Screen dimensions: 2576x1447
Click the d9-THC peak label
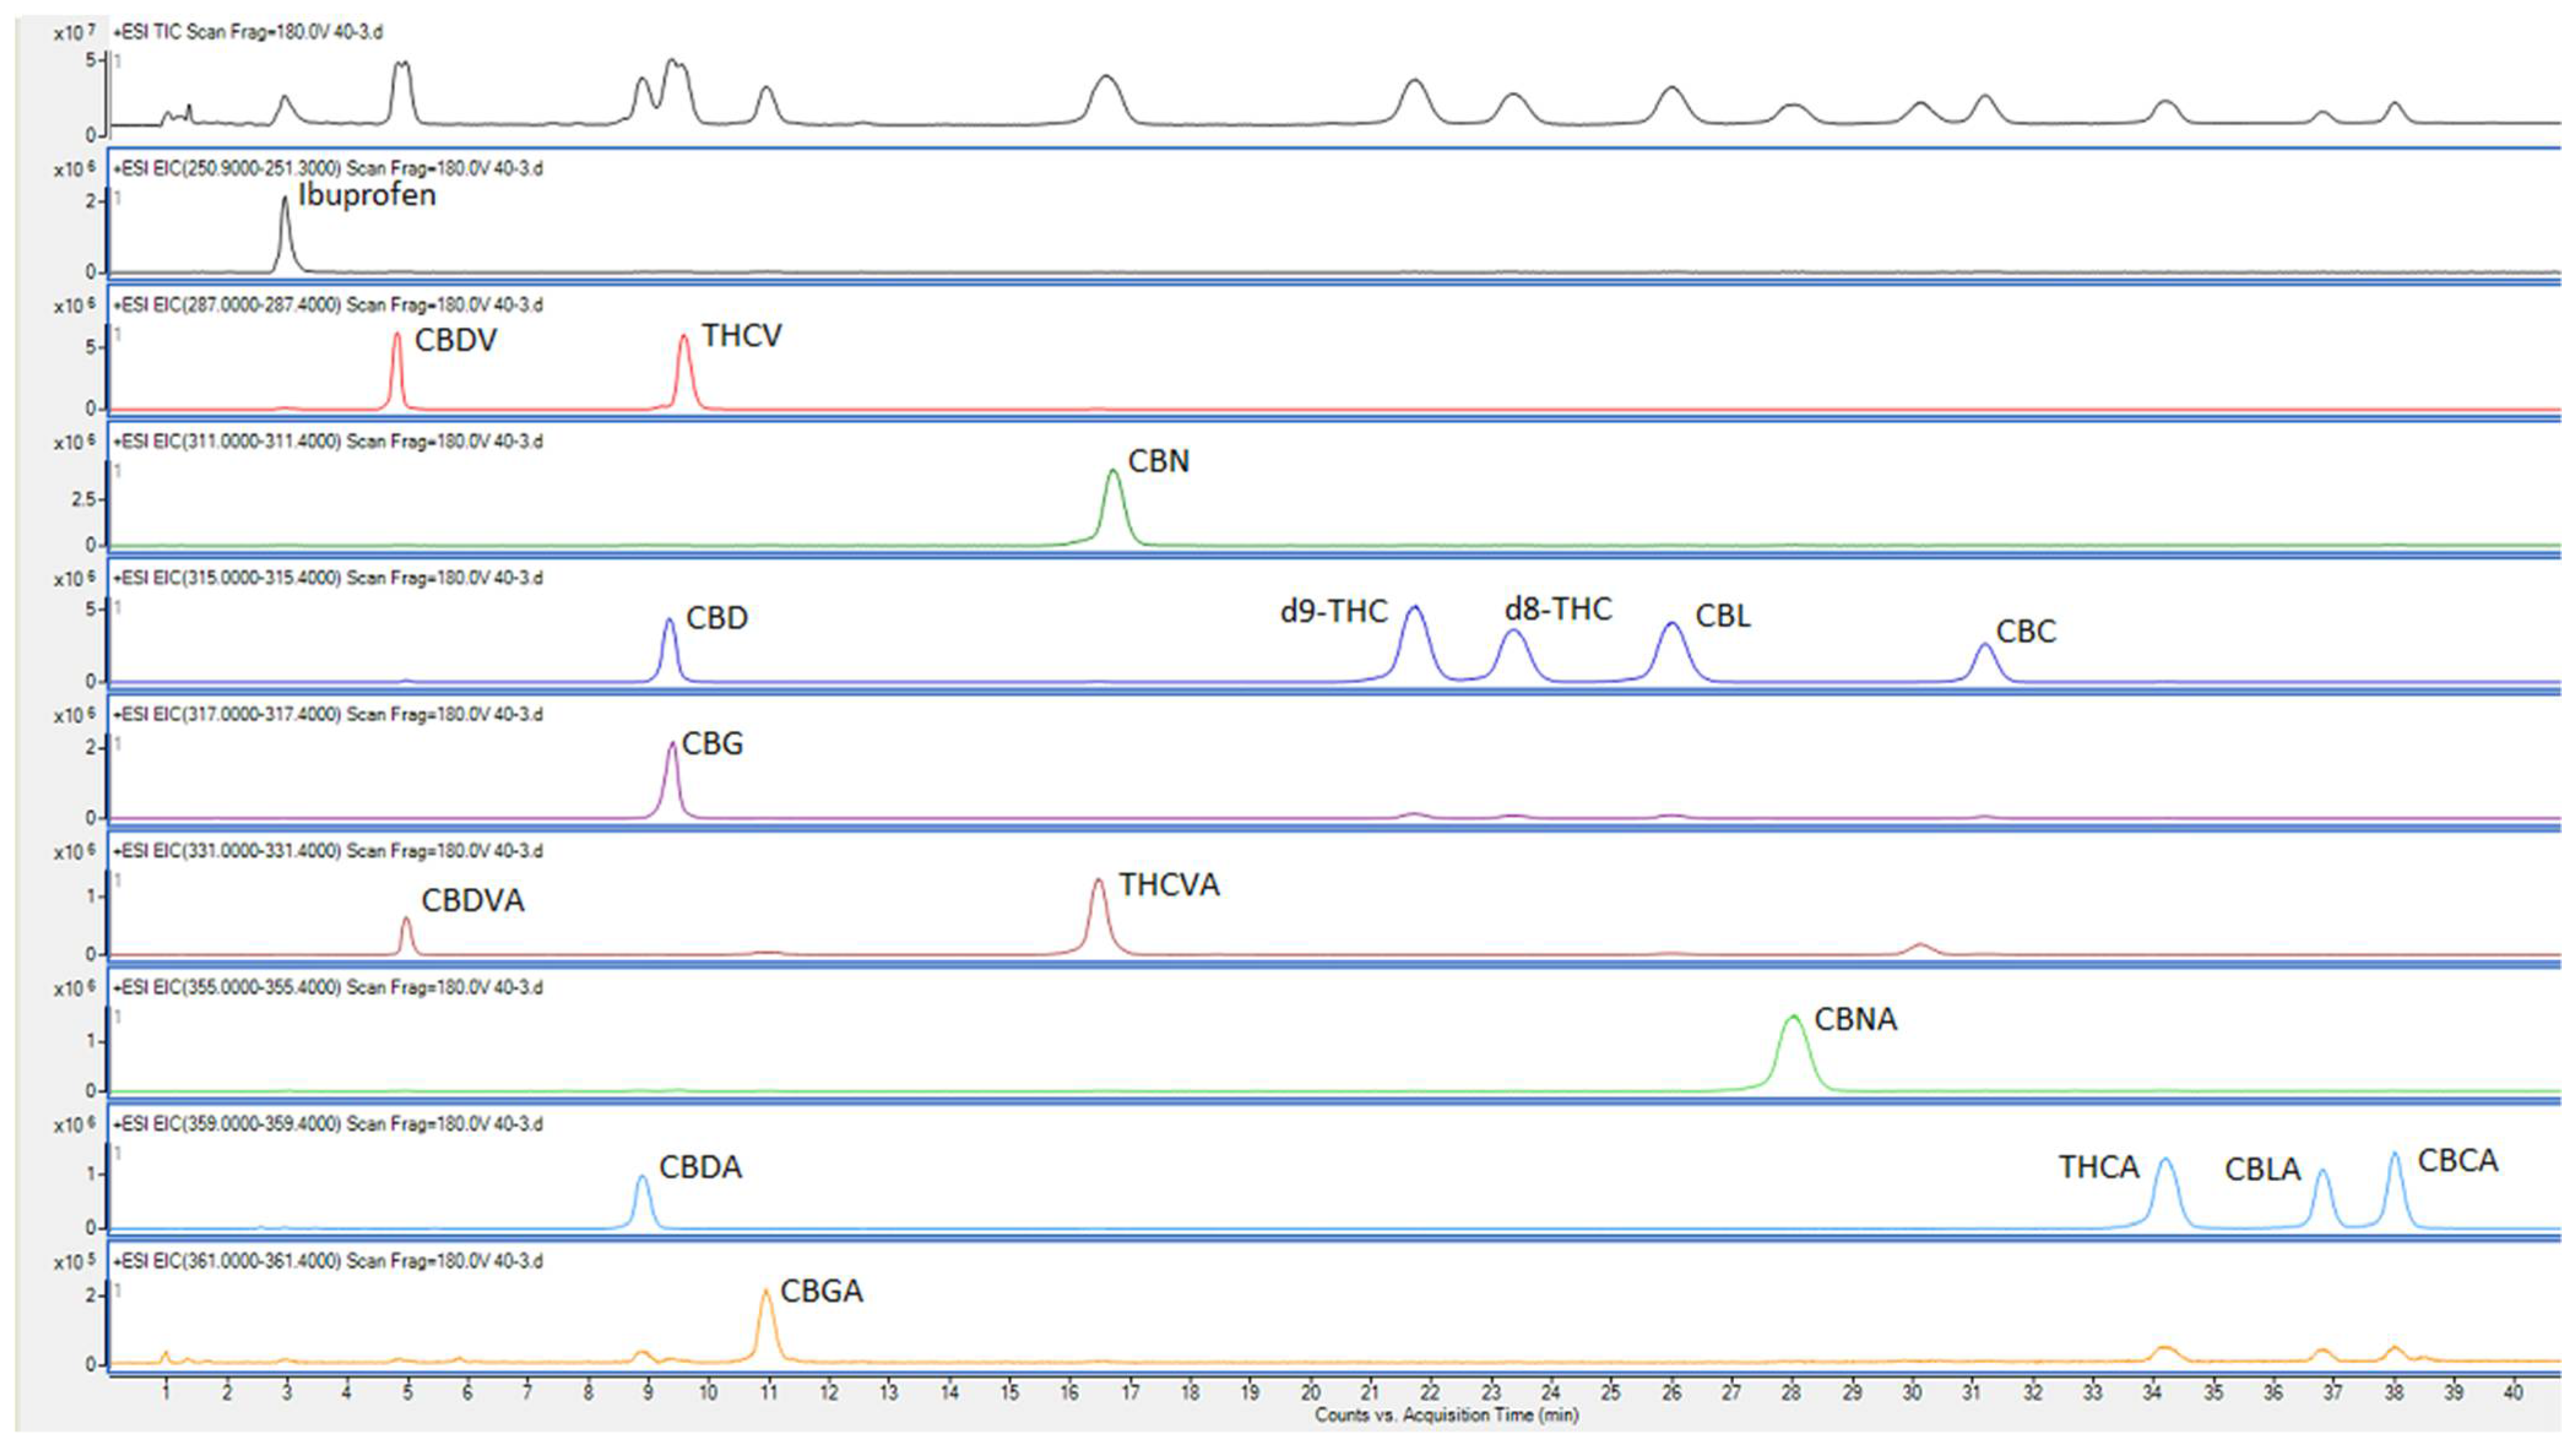1333,611
